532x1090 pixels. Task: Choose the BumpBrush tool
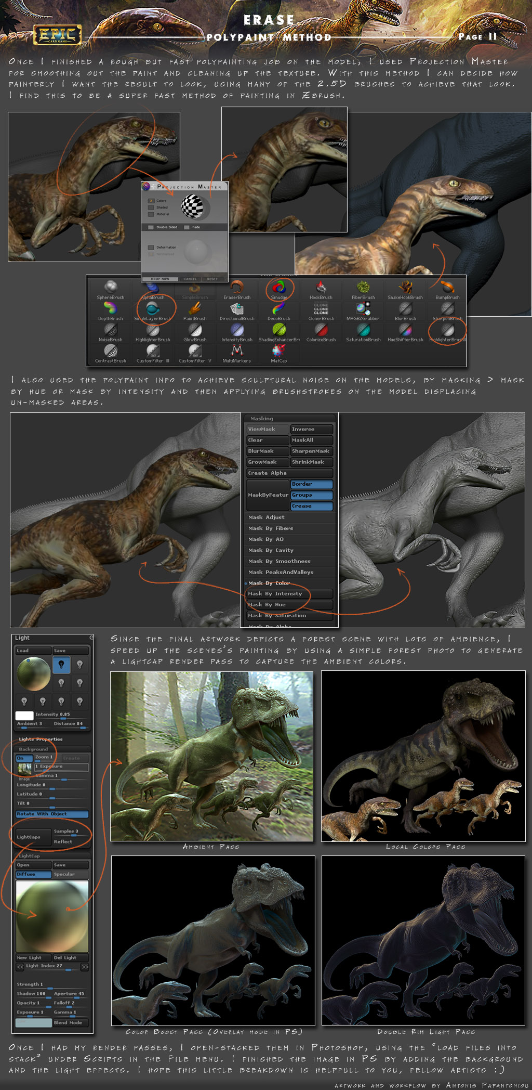point(447,290)
